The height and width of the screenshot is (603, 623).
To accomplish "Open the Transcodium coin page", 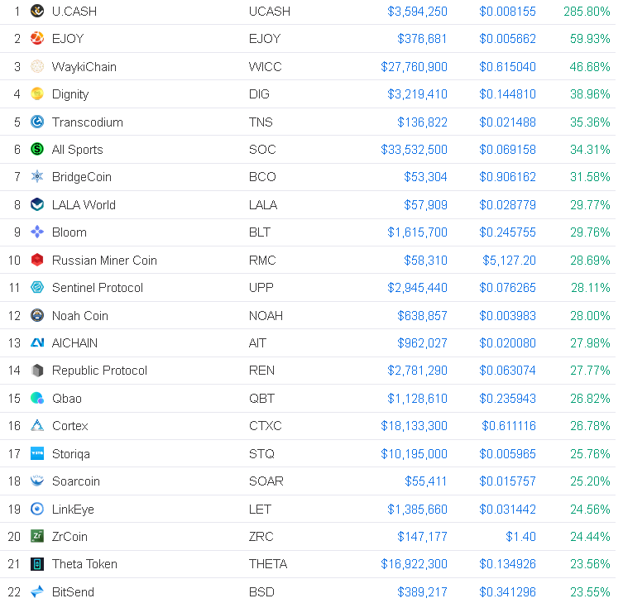I will point(88,122).
